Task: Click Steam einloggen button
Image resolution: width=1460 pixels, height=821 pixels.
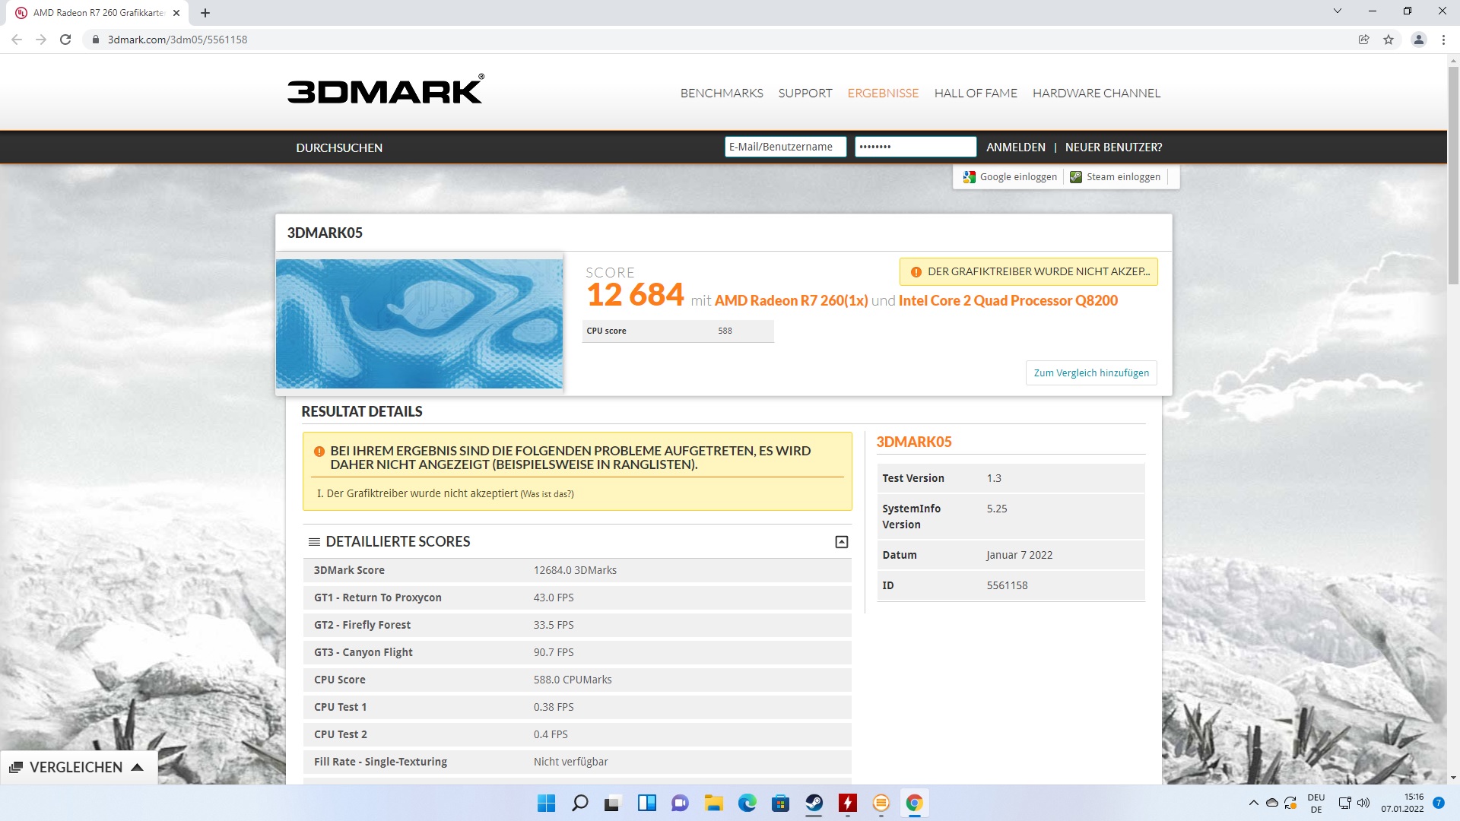Action: click(x=1115, y=177)
